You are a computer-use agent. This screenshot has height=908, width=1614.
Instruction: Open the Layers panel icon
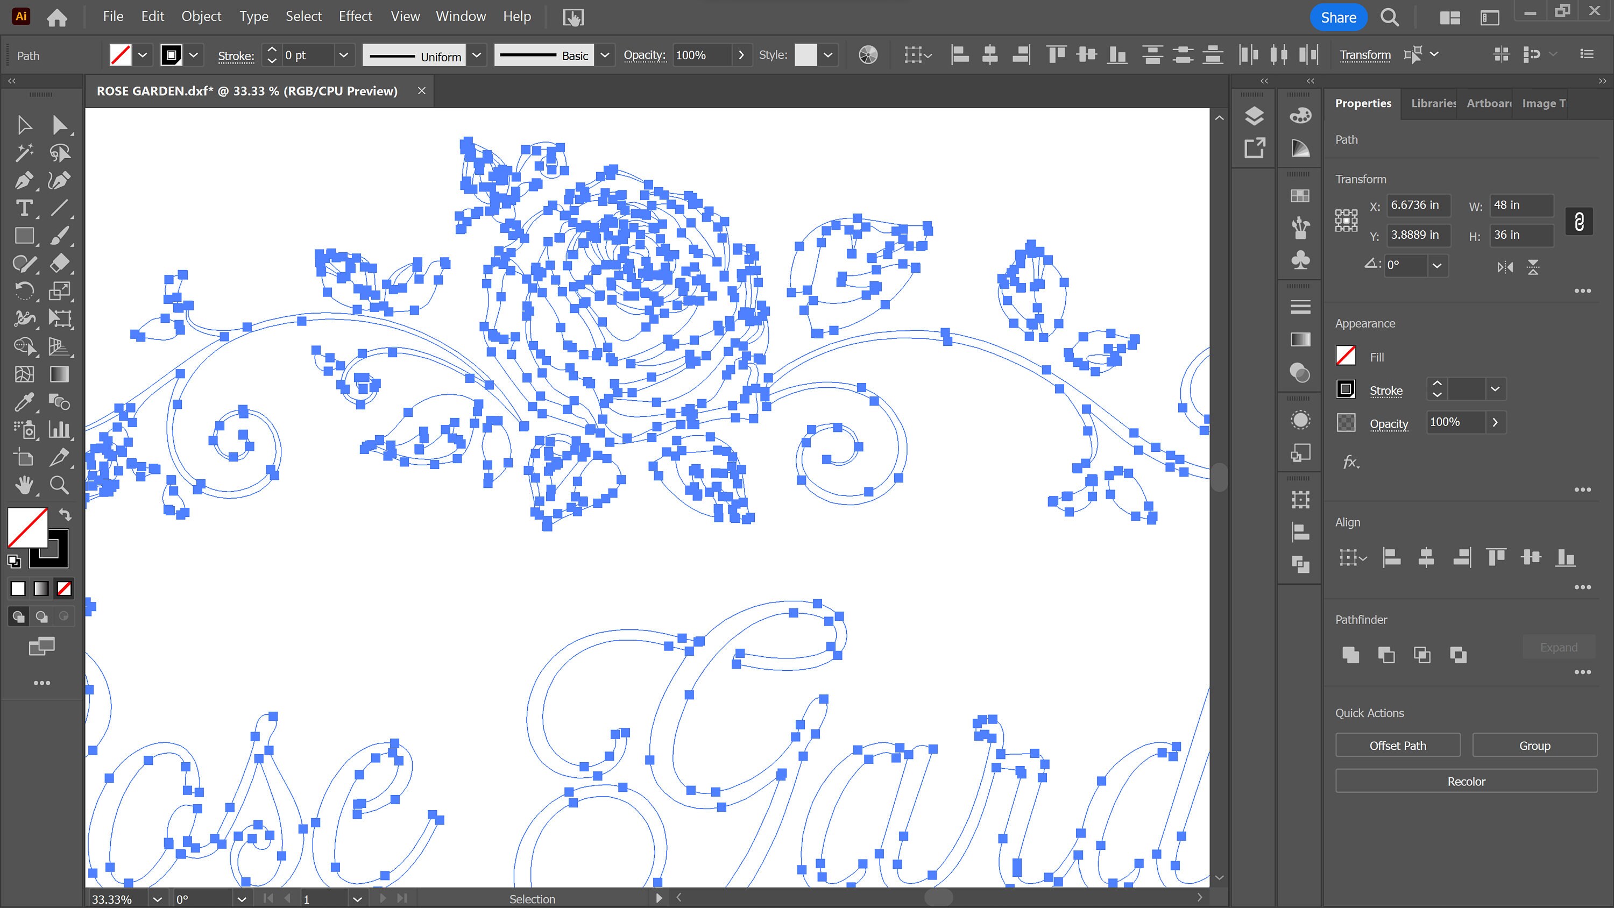(x=1254, y=116)
